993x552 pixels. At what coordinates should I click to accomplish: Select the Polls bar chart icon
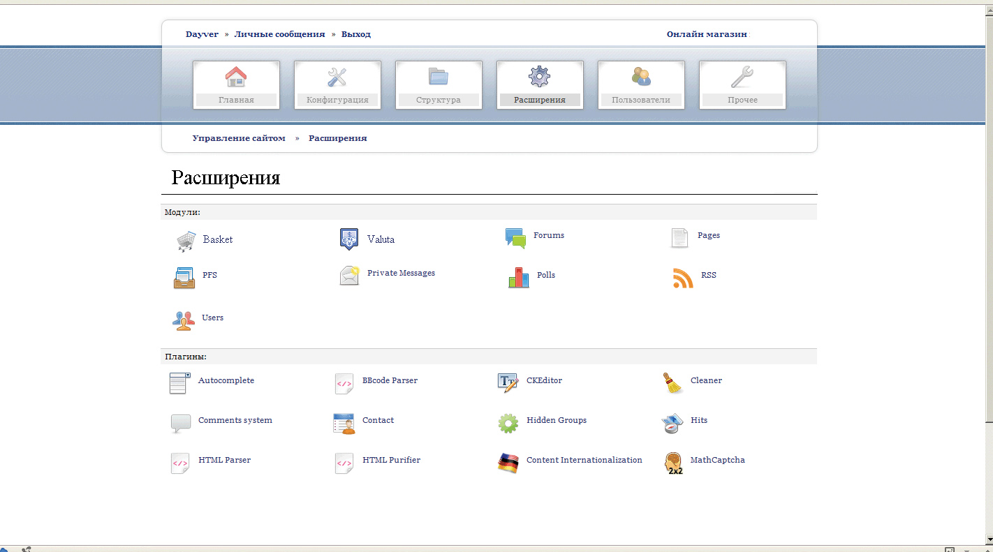pyautogui.click(x=518, y=278)
